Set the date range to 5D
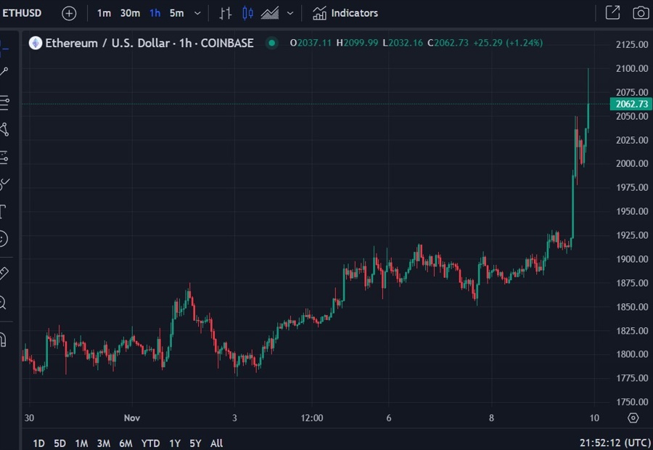This screenshot has width=653, height=450. [60, 443]
